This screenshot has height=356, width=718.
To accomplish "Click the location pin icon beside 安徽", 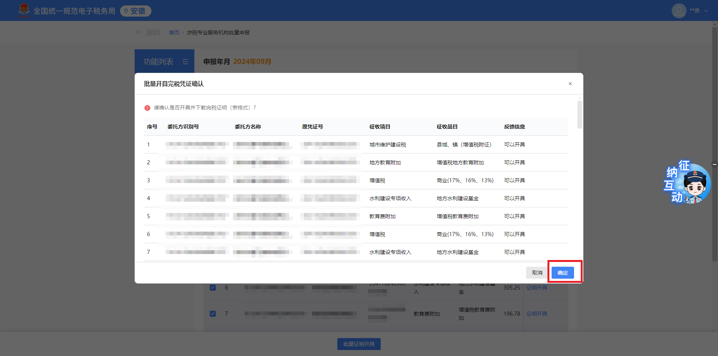I will (126, 11).
